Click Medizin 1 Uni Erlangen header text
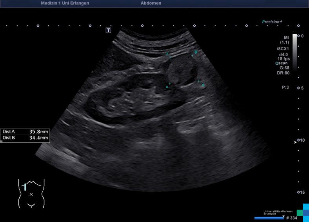This screenshot has width=309, height=222. click(x=65, y=3)
